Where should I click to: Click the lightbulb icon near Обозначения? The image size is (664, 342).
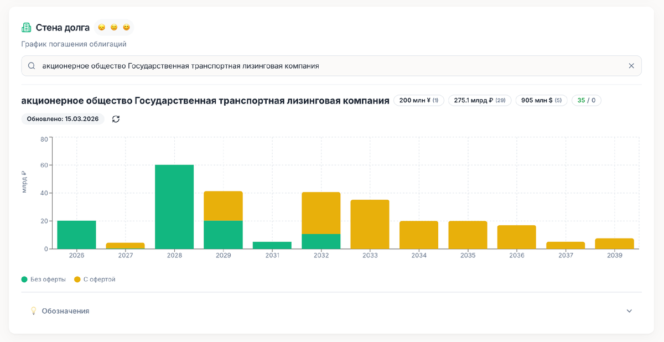point(33,311)
